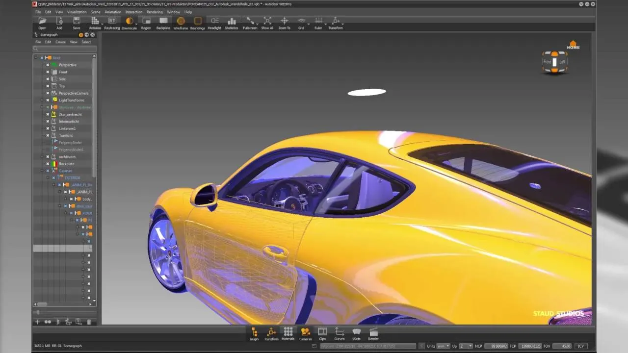
Task: Click the ICV button in status bar
Action: pyautogui.click(x=581, y=346)
